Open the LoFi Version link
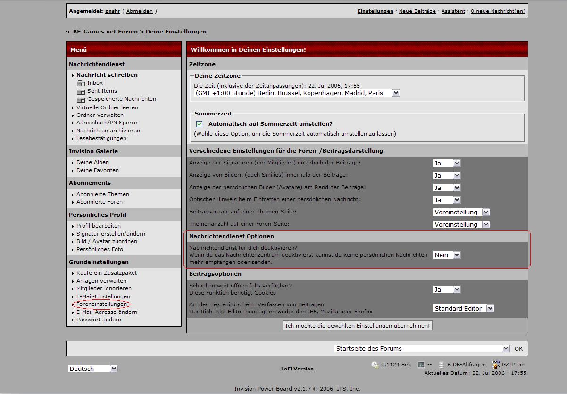Image resolution: width=567 pixels, height=394 pixels. coord(297,369)
